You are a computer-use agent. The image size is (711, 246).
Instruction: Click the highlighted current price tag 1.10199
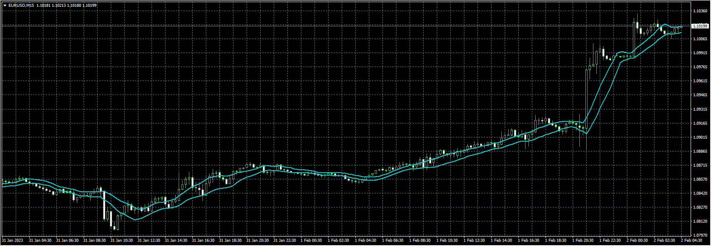700,26
